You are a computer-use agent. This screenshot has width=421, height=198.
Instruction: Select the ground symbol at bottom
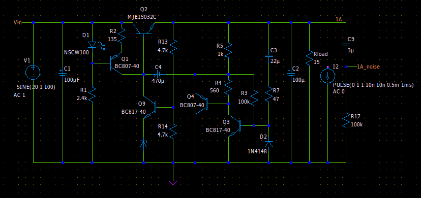tap(173, 183)
